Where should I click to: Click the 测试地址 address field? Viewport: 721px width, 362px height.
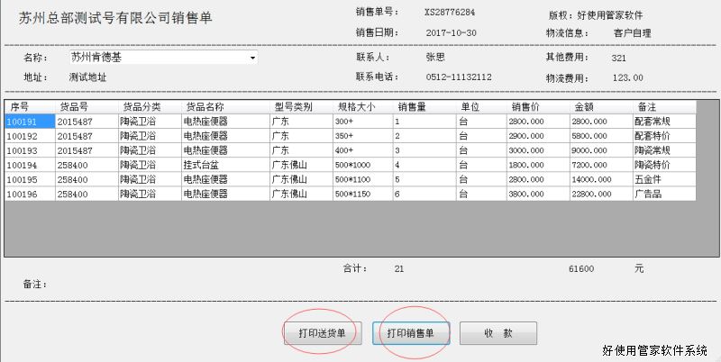(88, 77)
